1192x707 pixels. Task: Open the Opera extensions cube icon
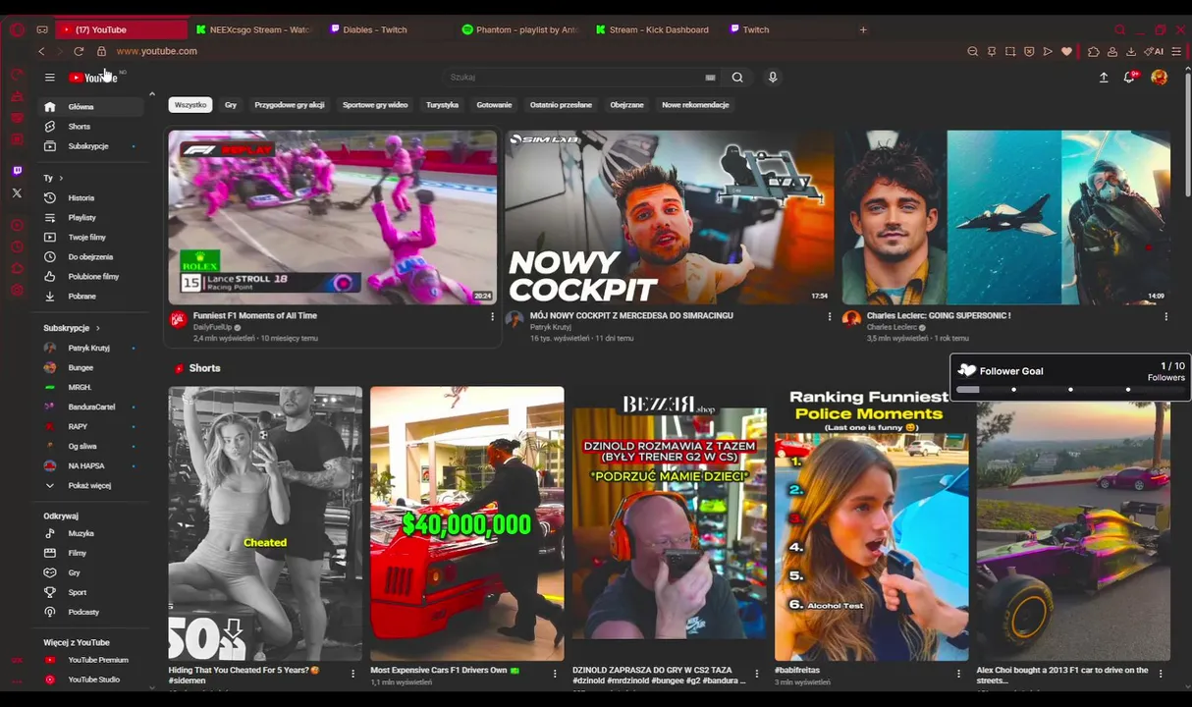tap(1094, 51)
